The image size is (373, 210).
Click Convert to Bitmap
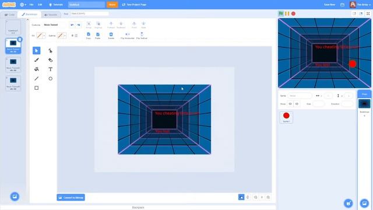71,197
